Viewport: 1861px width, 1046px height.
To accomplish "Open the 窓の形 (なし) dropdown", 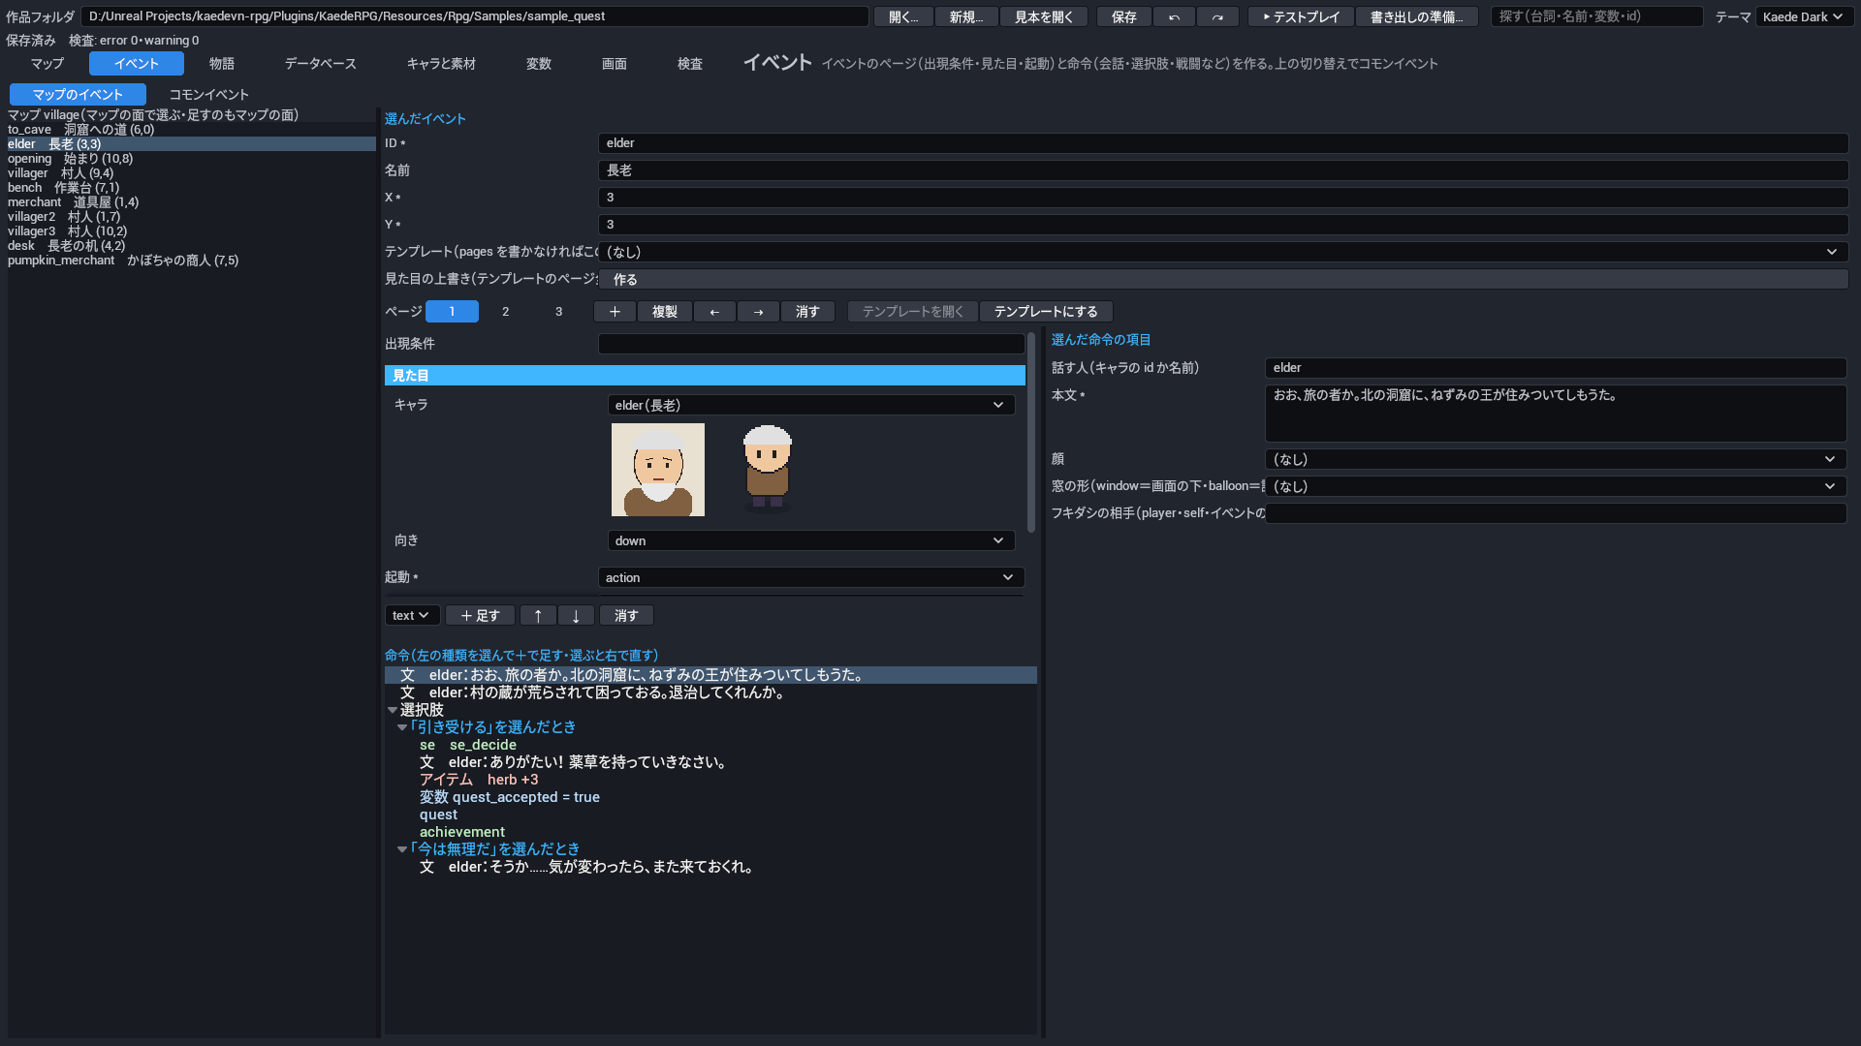I will coord(1556,486).
